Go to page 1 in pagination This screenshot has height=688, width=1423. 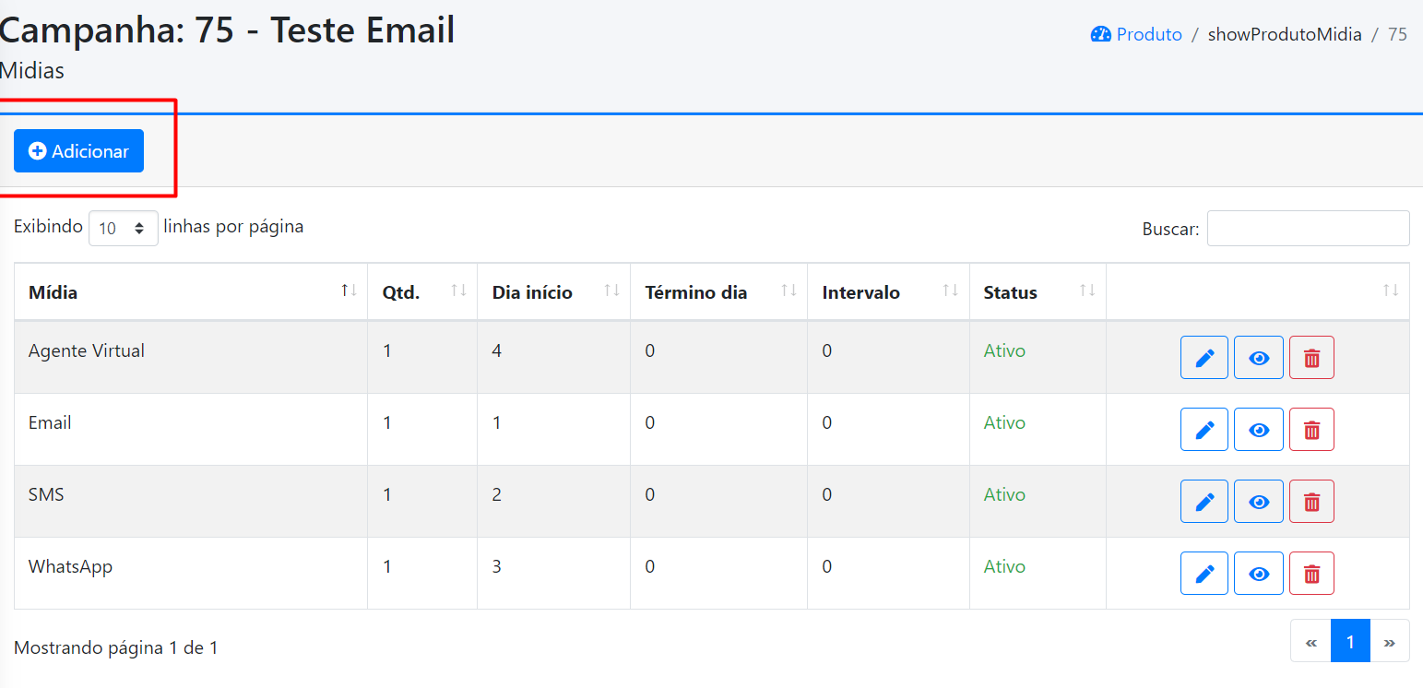[x=1350, y=641]
